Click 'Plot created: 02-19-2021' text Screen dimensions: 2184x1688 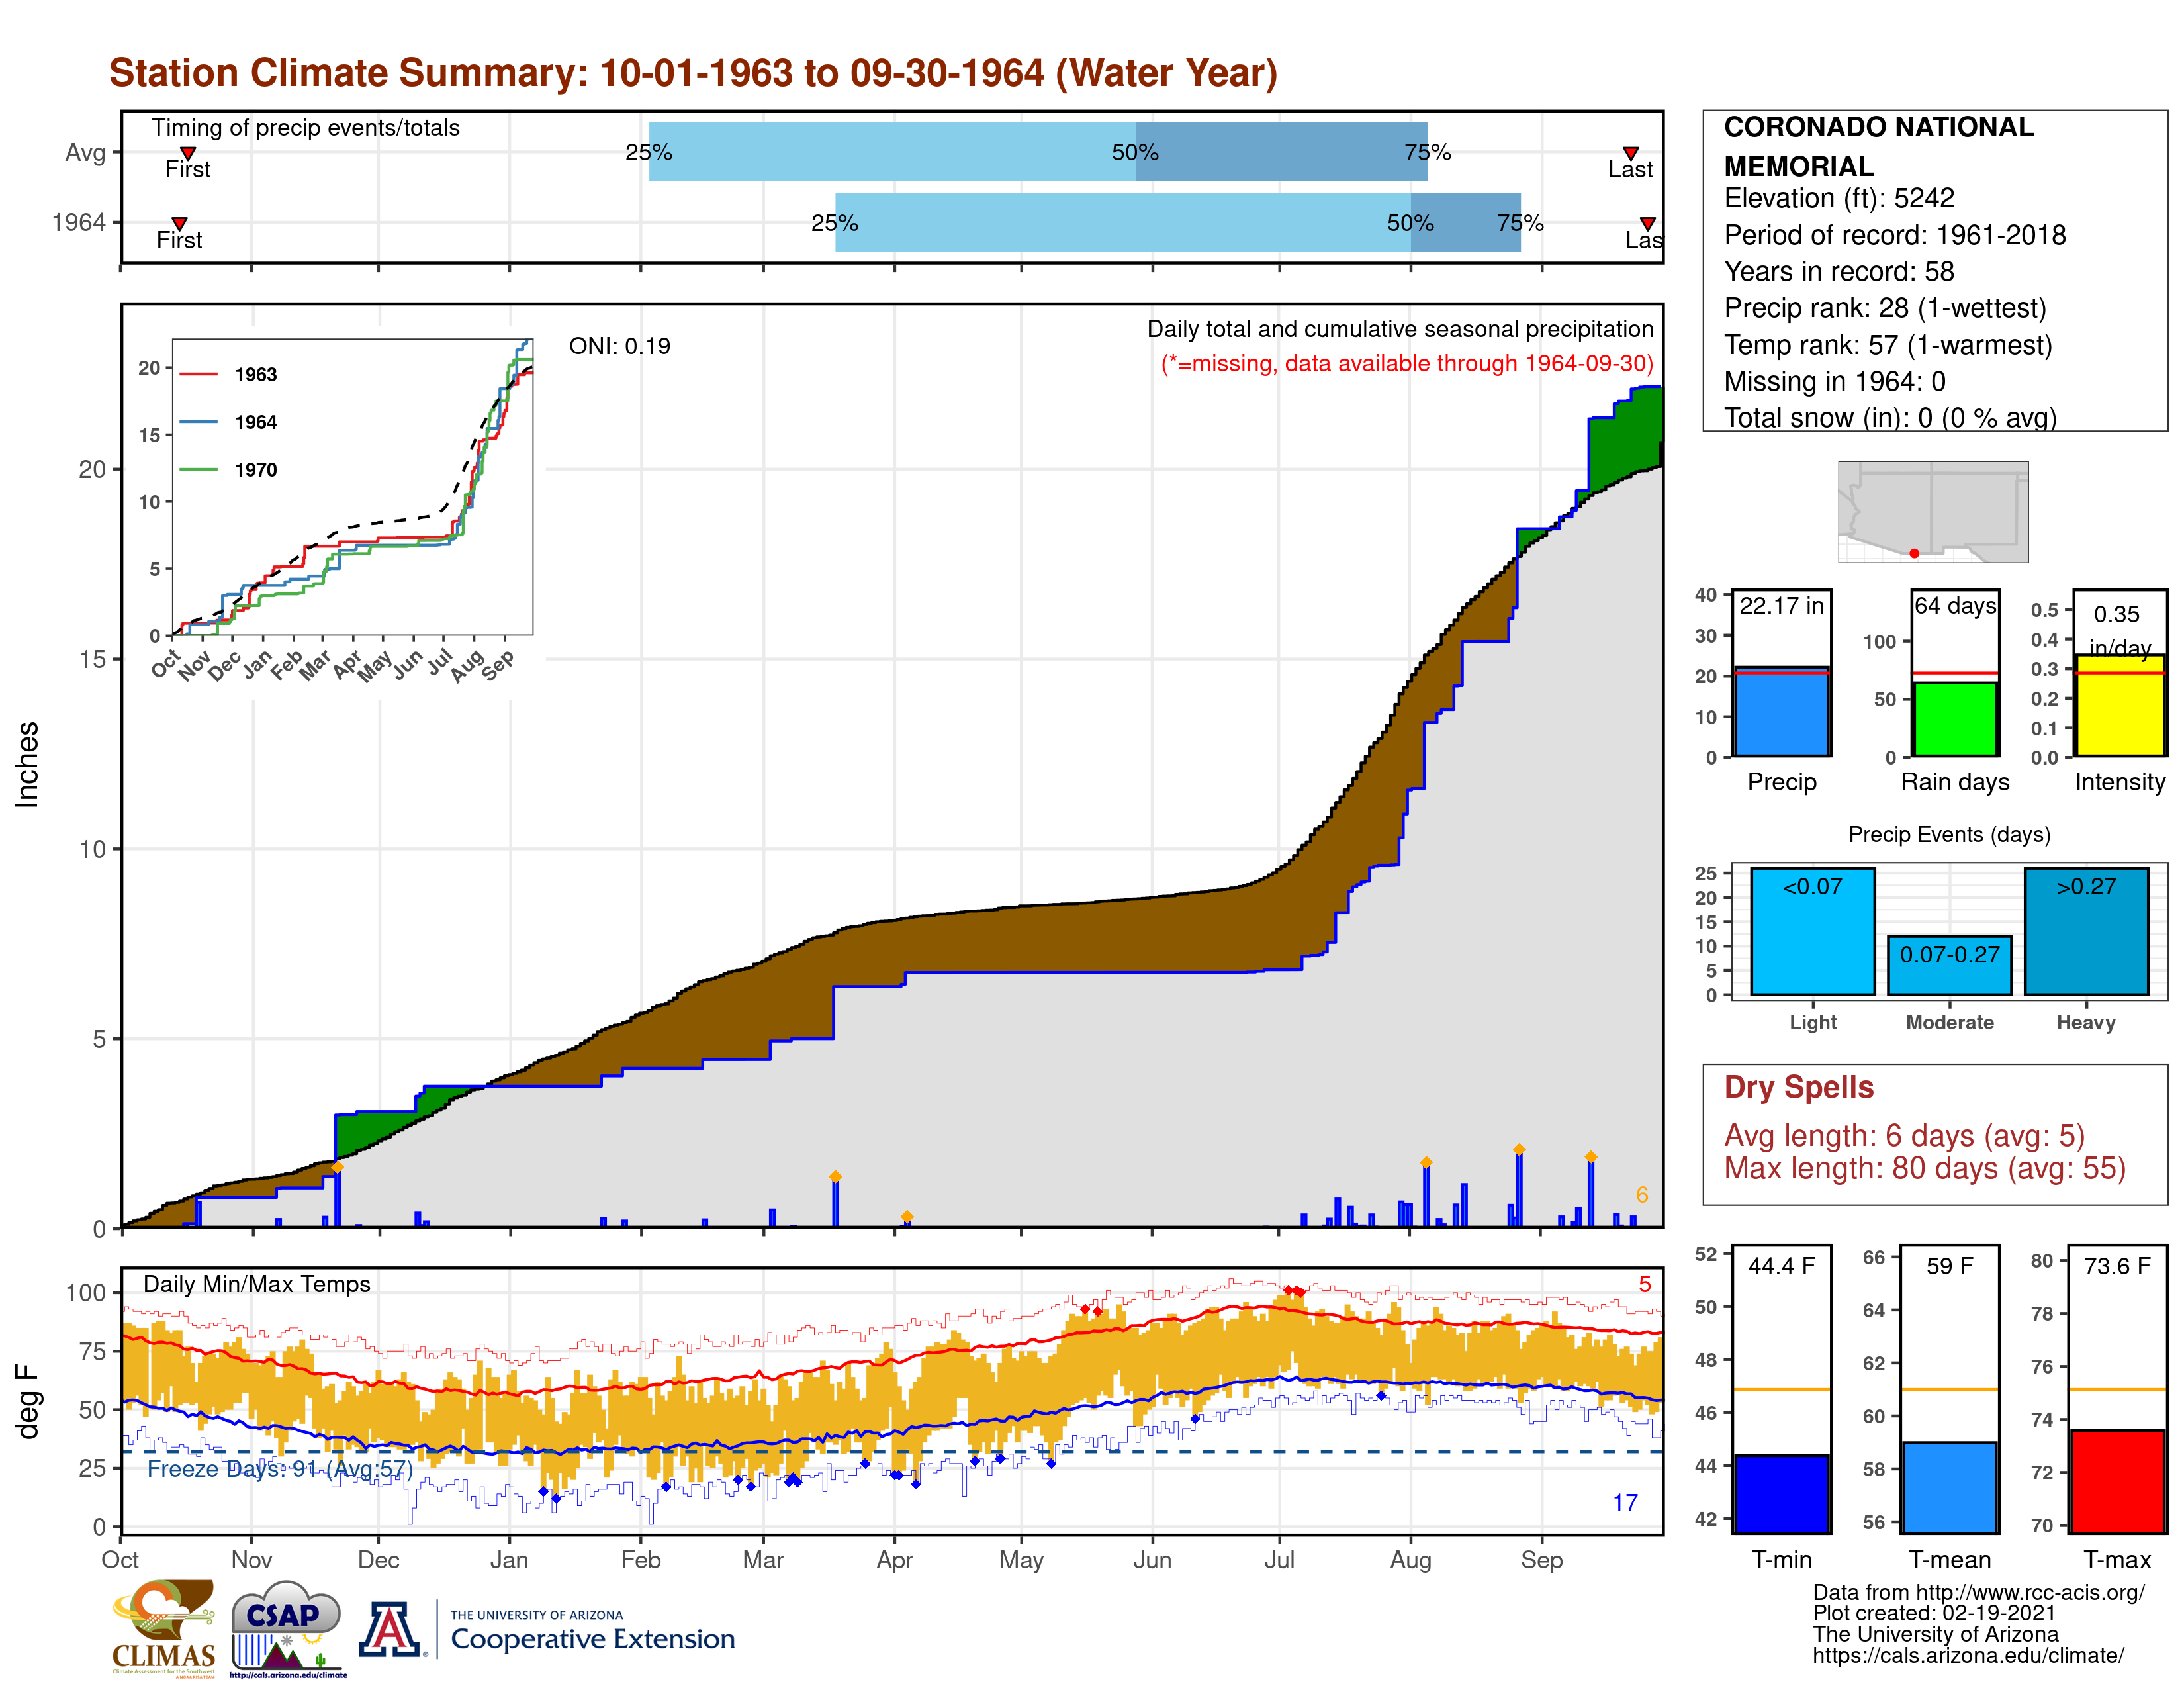pos(1934,1613)
